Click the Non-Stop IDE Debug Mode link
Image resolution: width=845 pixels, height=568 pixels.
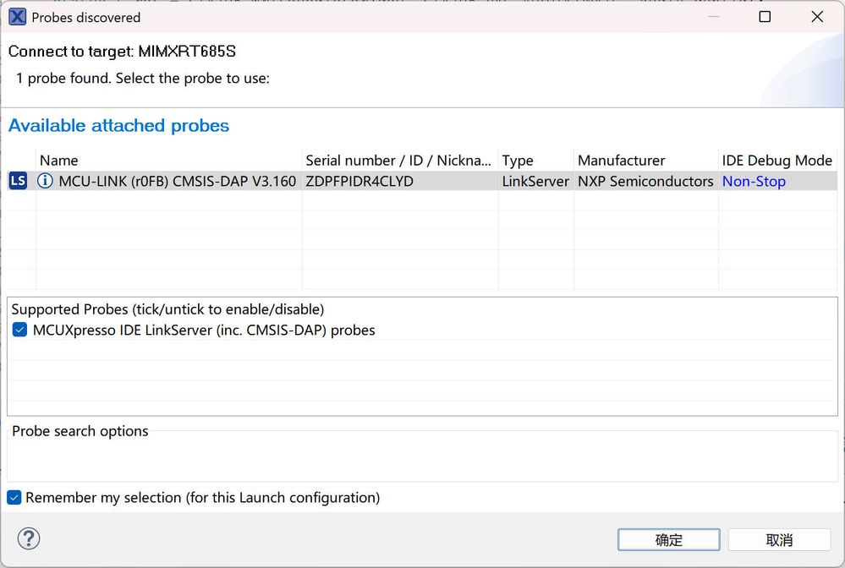754,181
